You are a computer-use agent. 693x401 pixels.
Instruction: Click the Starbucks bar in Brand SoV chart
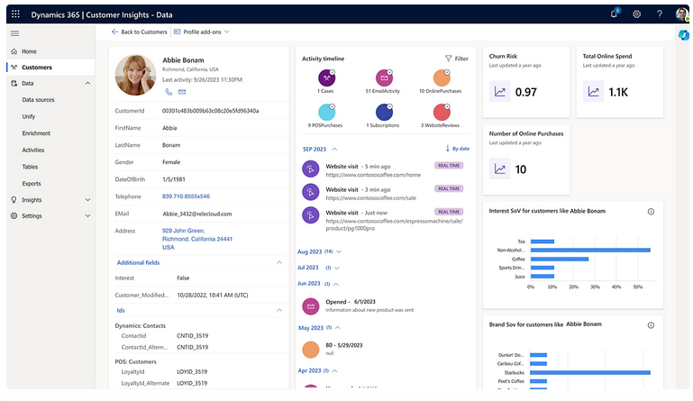point(589,371)
